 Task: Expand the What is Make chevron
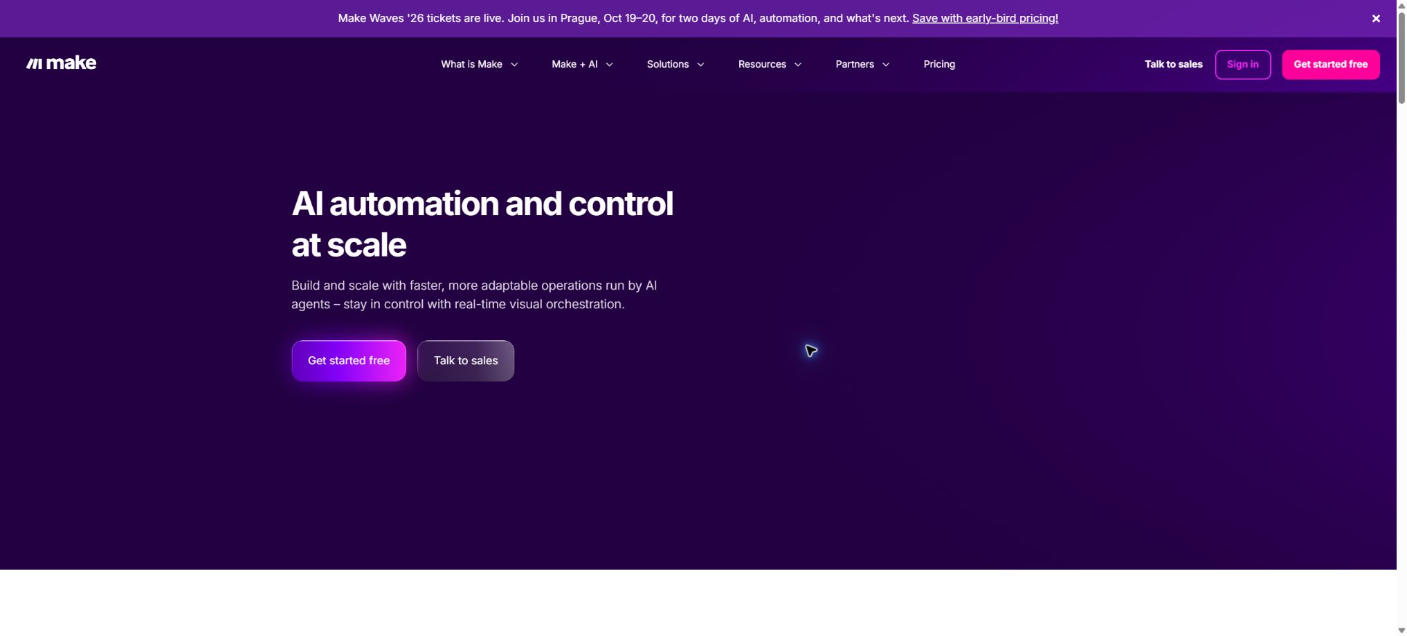point(514,64)
